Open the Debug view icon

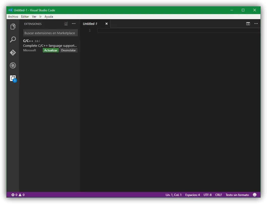tap(13, 65)
